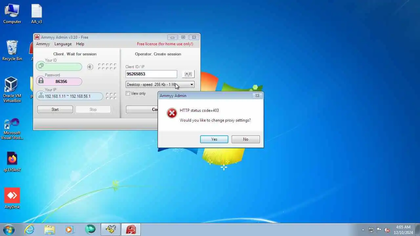The image size is (420, 236).
Task: Click Yes to change proxy settings
Action: (x=214, y=139)
